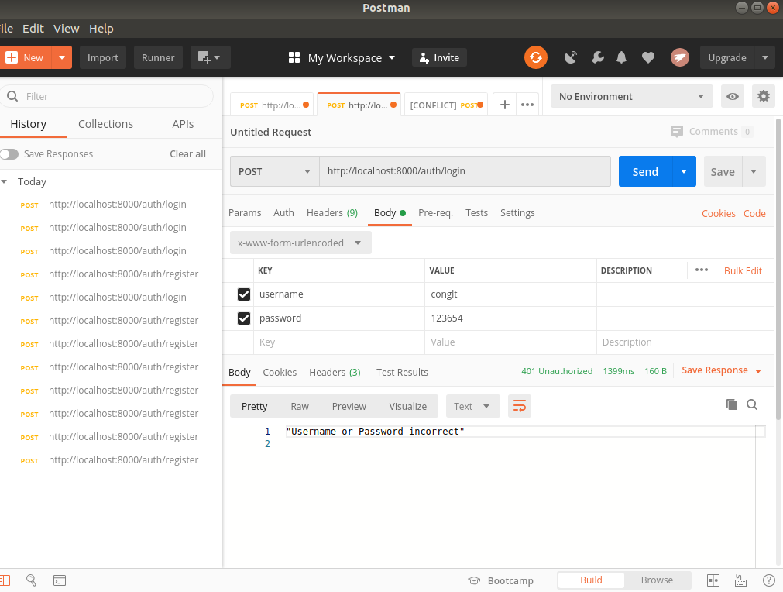The height and width of the screenshot is (592, 783).
Task: Click the sync status icon
Action: [535, 57]
